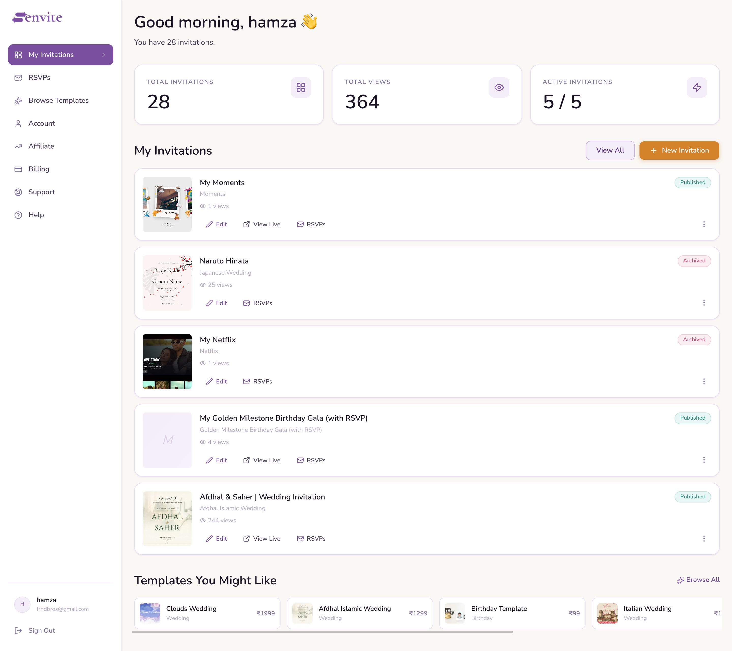
Task: Open the Support page
Action: coord(60,192)
